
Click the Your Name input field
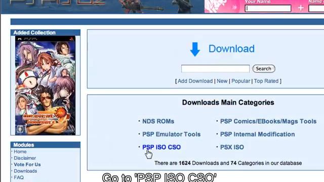click(268, 9)
